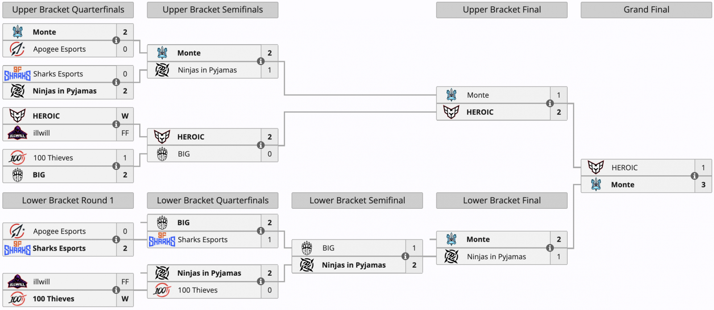Show info for BIG vs Sharks lower quarterfinal
The width and height of the screenshot is (714, 310).
point(261,231)
